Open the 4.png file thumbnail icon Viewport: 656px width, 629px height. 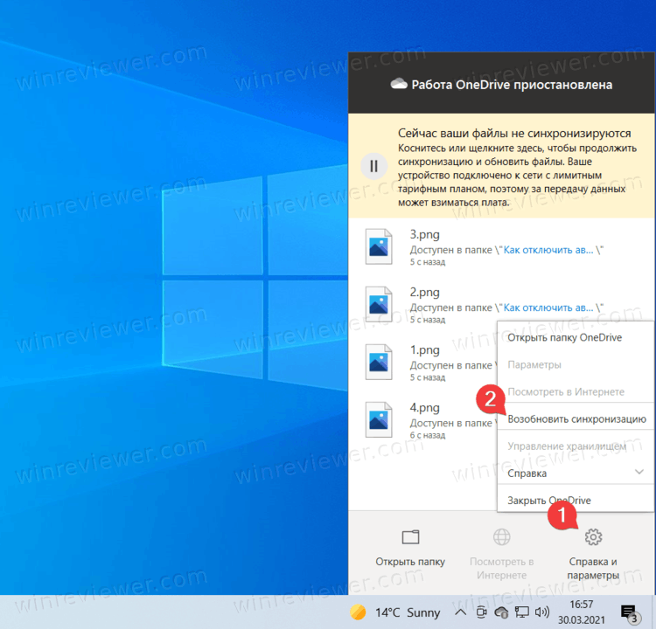coord(379,419)
